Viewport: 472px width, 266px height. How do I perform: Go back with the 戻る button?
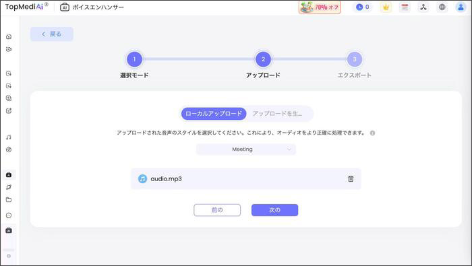point(52,34)
